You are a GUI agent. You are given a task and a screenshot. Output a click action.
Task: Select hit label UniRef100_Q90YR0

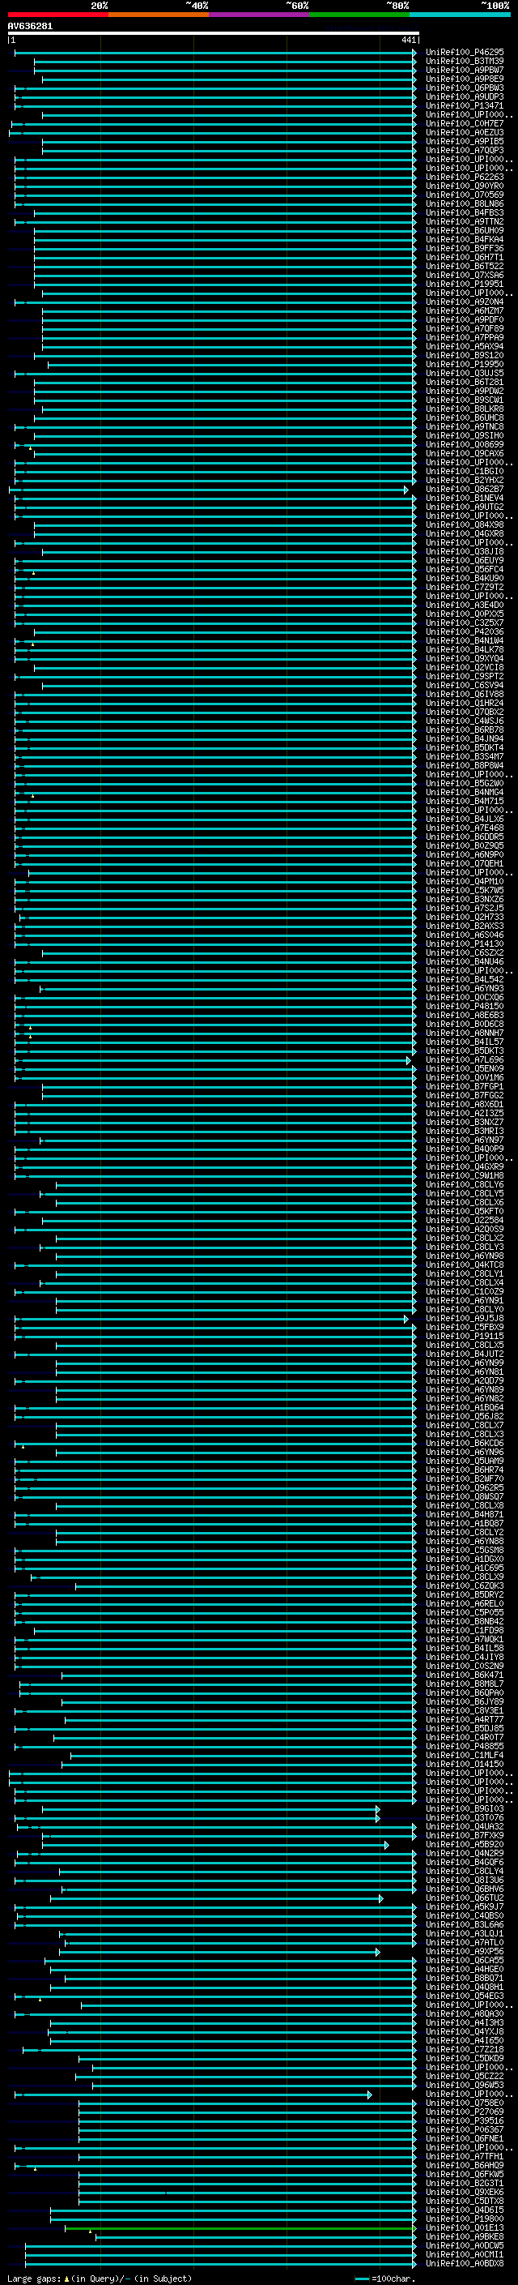pyautogui.click(x=465, y=186)
